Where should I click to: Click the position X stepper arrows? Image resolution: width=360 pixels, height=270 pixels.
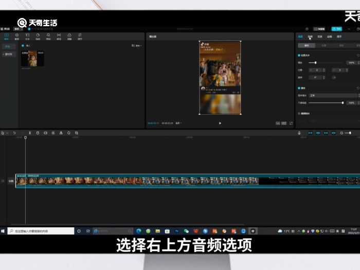pyautogui.click(x=323, y=70)
